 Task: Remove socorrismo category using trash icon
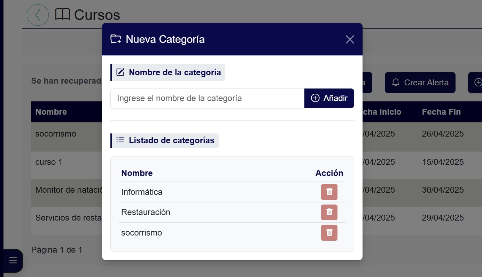coord(329,233)
